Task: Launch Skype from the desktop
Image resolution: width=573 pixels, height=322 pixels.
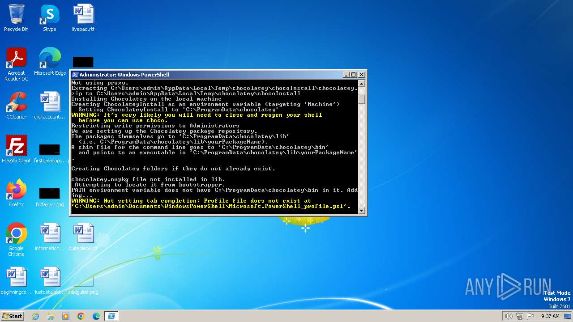Action: (50, 18)
